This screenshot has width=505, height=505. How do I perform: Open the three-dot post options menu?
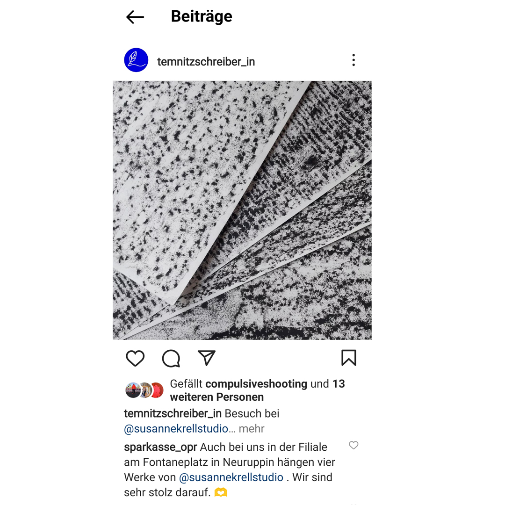point(353,60)
